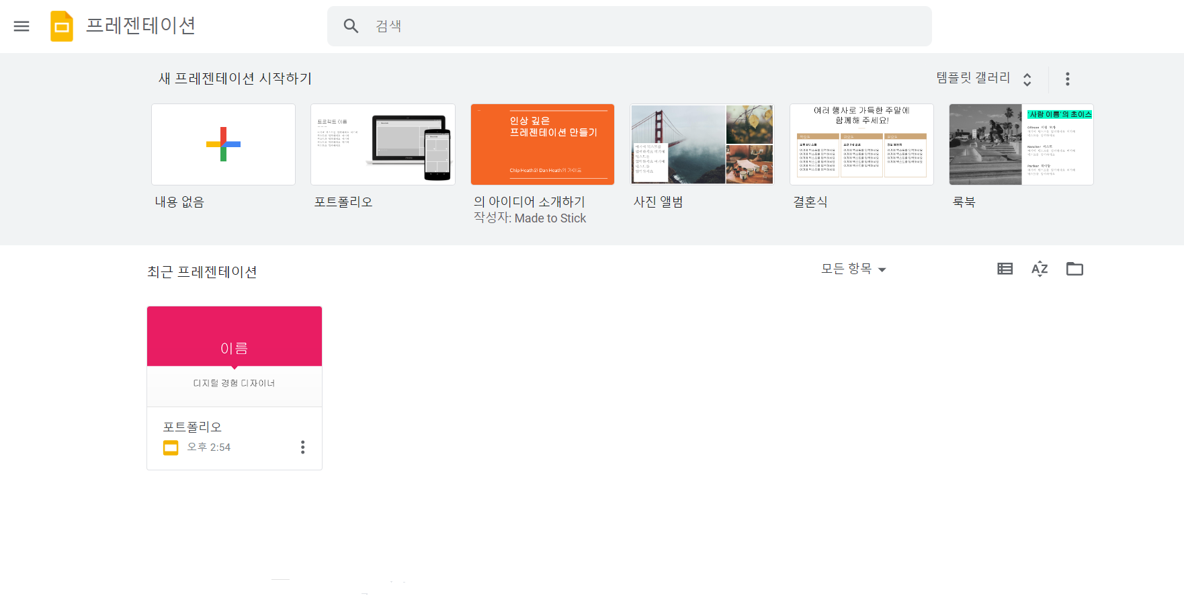Click the 새 프레젠테이션 시작하기 heading
Viewport: 1184px width, 596px height.
(235, 79)
